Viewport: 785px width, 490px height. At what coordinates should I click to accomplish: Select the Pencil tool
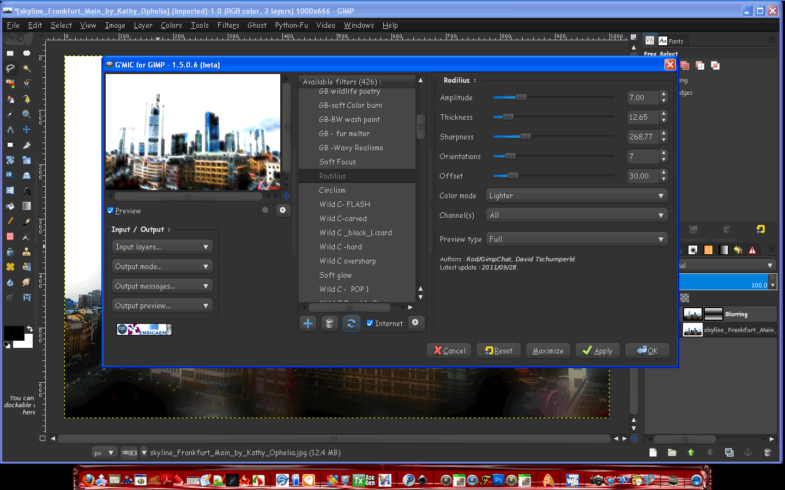10,221
